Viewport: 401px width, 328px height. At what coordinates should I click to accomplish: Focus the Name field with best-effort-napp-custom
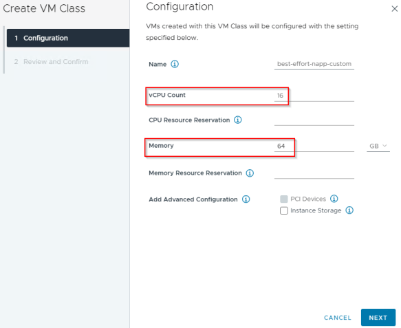click(x=314, y=64)
